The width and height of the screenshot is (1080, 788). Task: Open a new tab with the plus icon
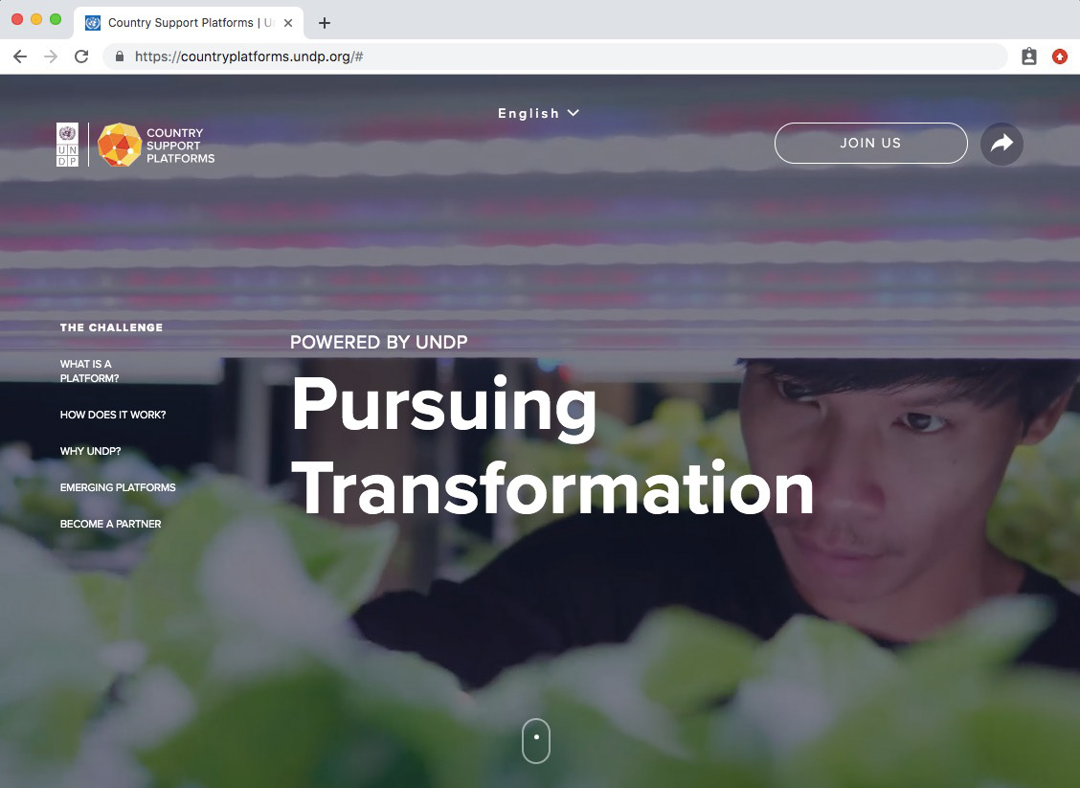pos(325,23)
